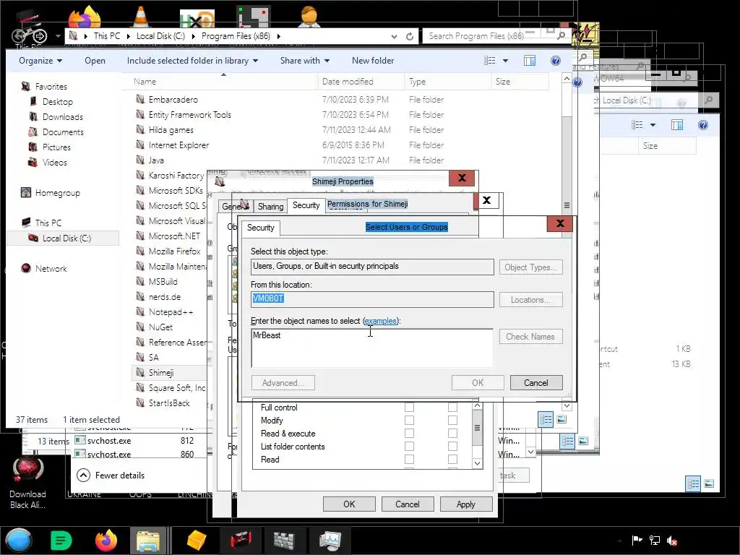Expand the chevron after Program Files (x86)
The height and width of the screenshot is (555, 740).
coord(279,36)
